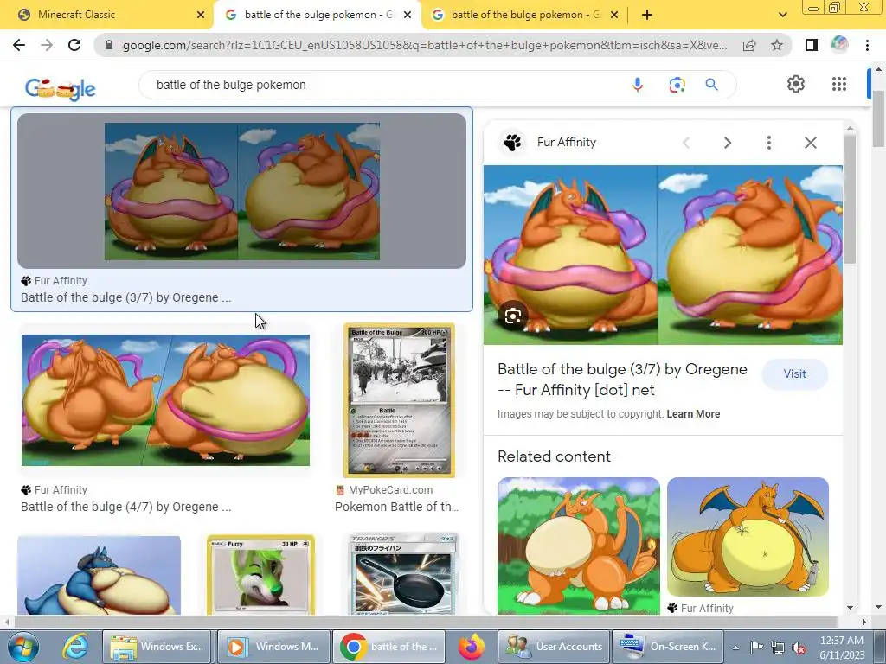Image resolution: width=886 pixels, height=664 pixels.
Task: Open the Google apps grid
Action: click(839, 84)
